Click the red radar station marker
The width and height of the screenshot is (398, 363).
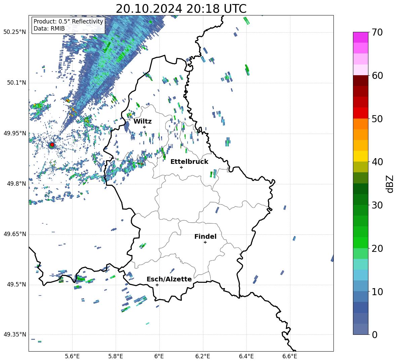(x=52, y=144)
